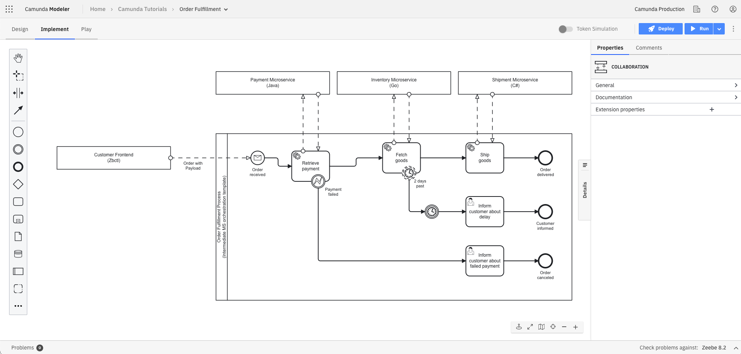Expand the Problems panel chevron
Screen dimensions: 741x354
(736, 348)
